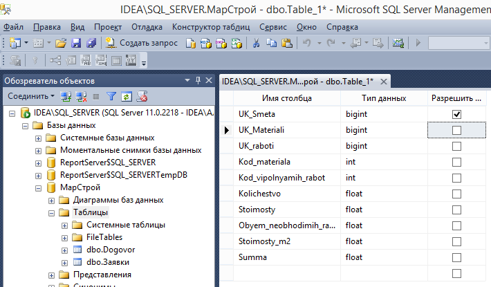The width and height of the screenshot is (491, 287).
Task: Click the Disconnect icon in Object Explorer
Action: [x=81, y=96]
